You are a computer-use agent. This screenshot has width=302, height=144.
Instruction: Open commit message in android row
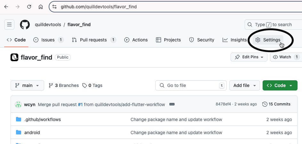coord(176,133)
